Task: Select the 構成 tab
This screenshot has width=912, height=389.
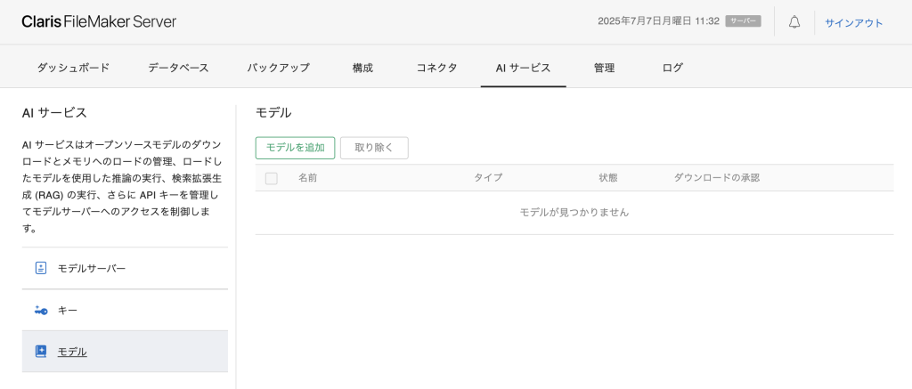Action: pos(362,68)
